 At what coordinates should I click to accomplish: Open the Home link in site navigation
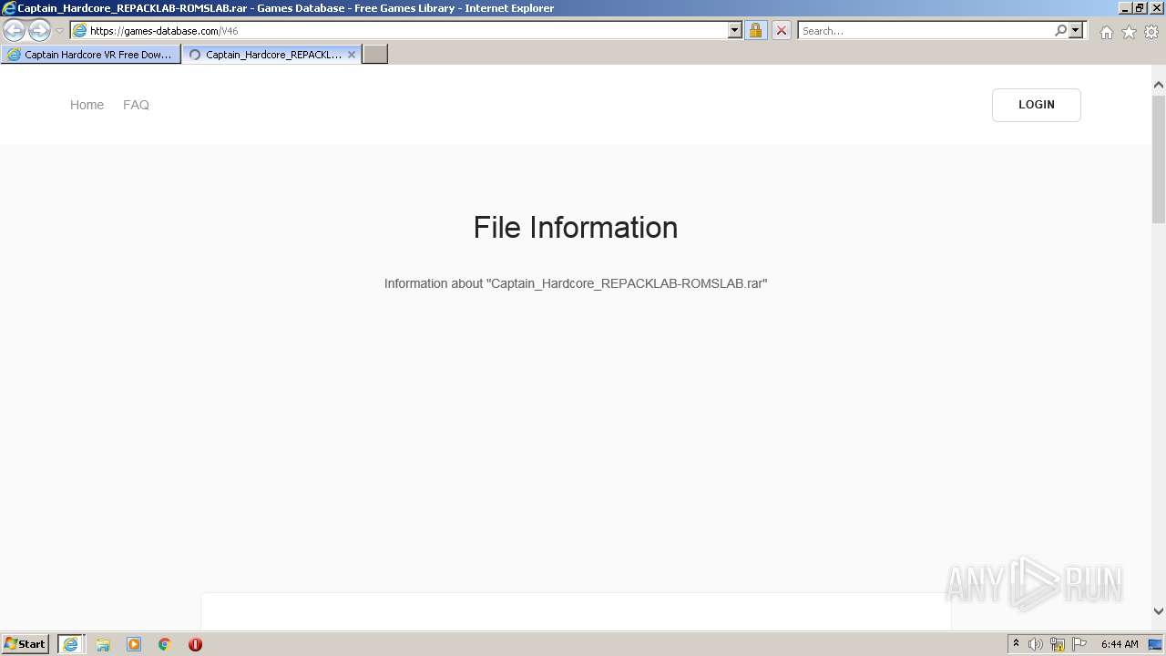point(87,105)
